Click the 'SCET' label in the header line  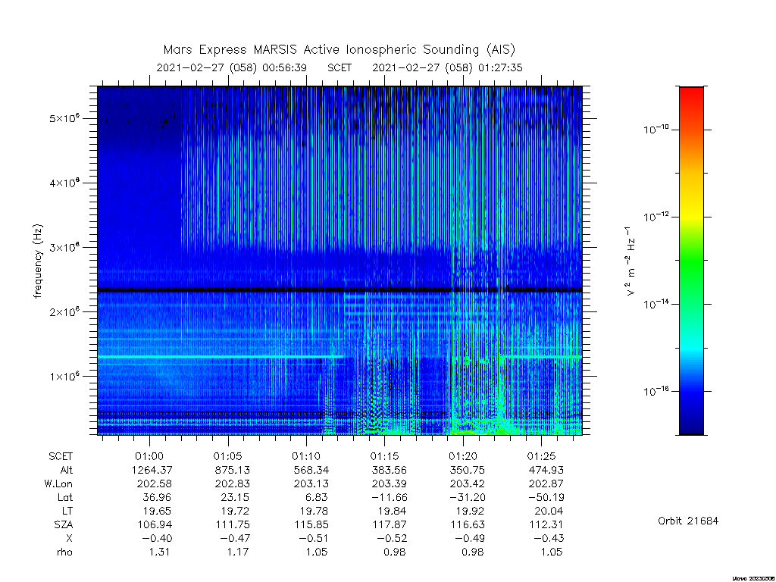pos(339,67)
